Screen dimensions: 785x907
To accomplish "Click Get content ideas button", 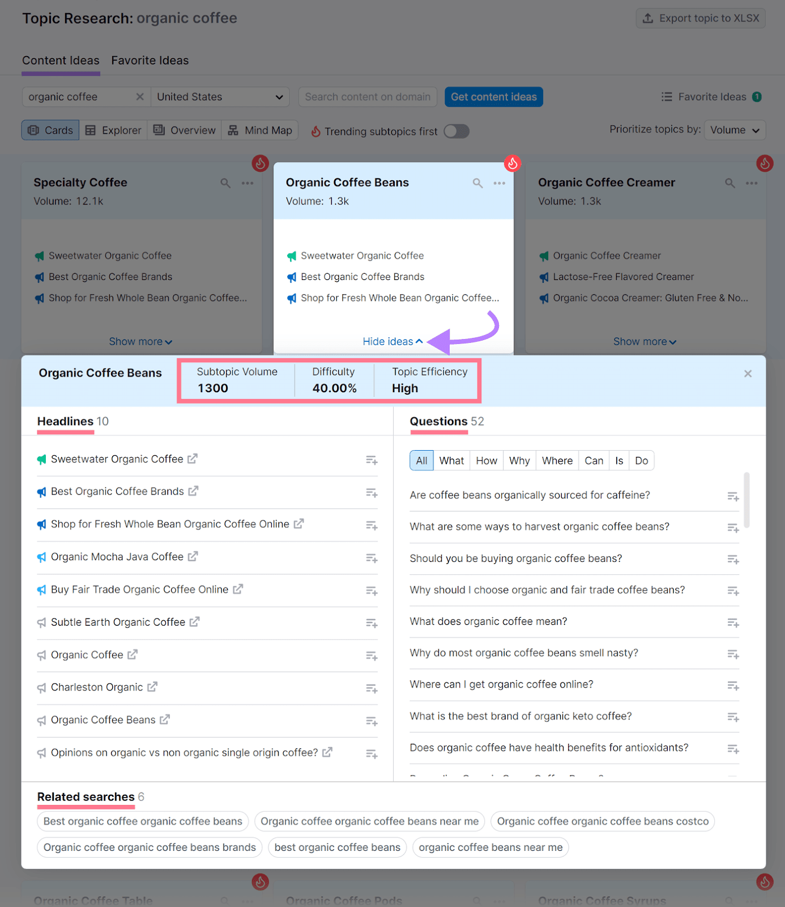I will [x=494, y=97].
